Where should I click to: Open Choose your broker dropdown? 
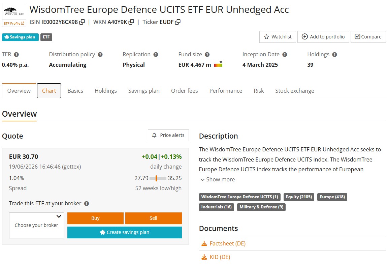tap(36, 225)
